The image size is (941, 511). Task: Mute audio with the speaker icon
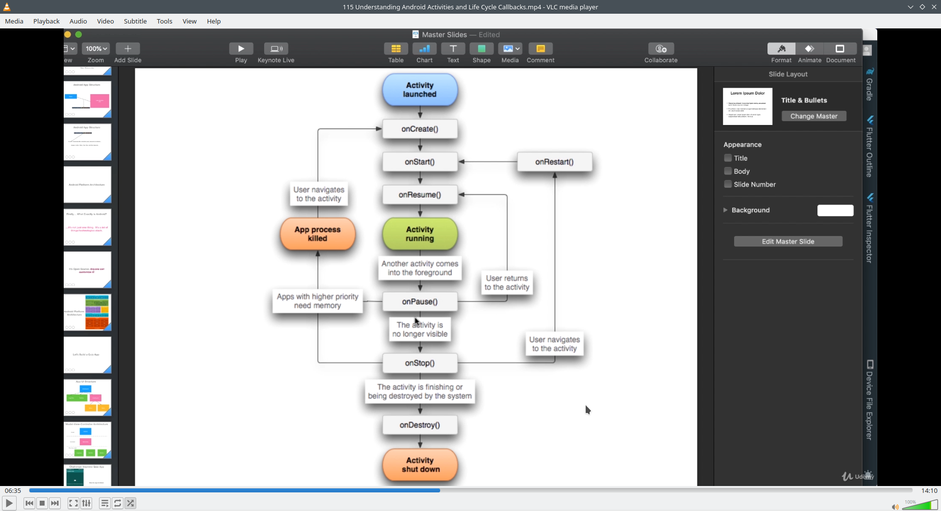tap(895, 507)
